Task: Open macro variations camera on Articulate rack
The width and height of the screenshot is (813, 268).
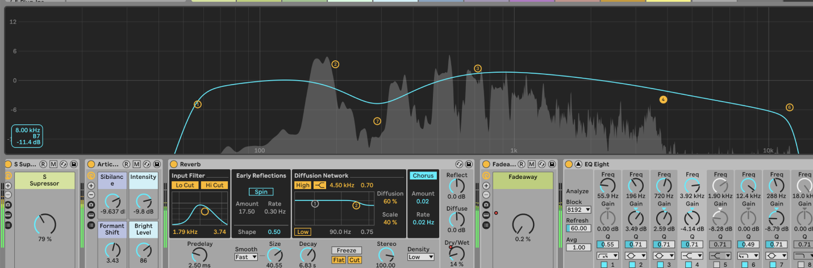Action: 91,204
